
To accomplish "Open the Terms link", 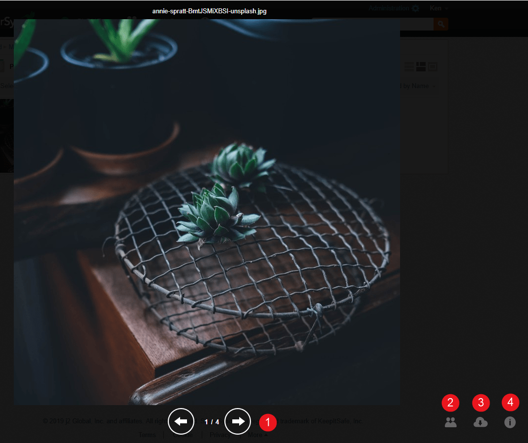I will pos(147,435).
